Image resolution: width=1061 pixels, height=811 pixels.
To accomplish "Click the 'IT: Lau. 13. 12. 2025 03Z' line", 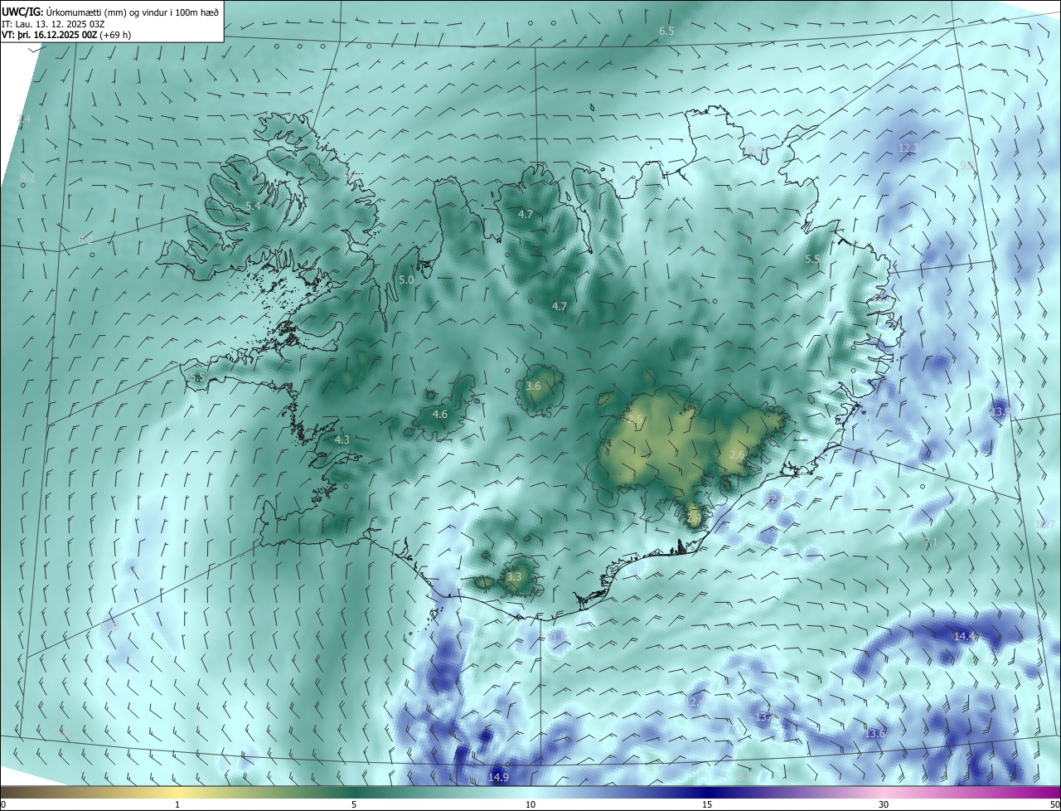I will (x=54, y=24).
